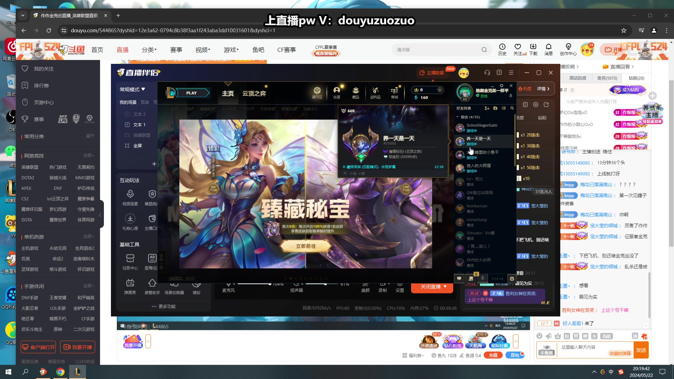The image size is (674, 379).
Task: Switch to 云顶之弈 tab in League client
Action: 254,93
